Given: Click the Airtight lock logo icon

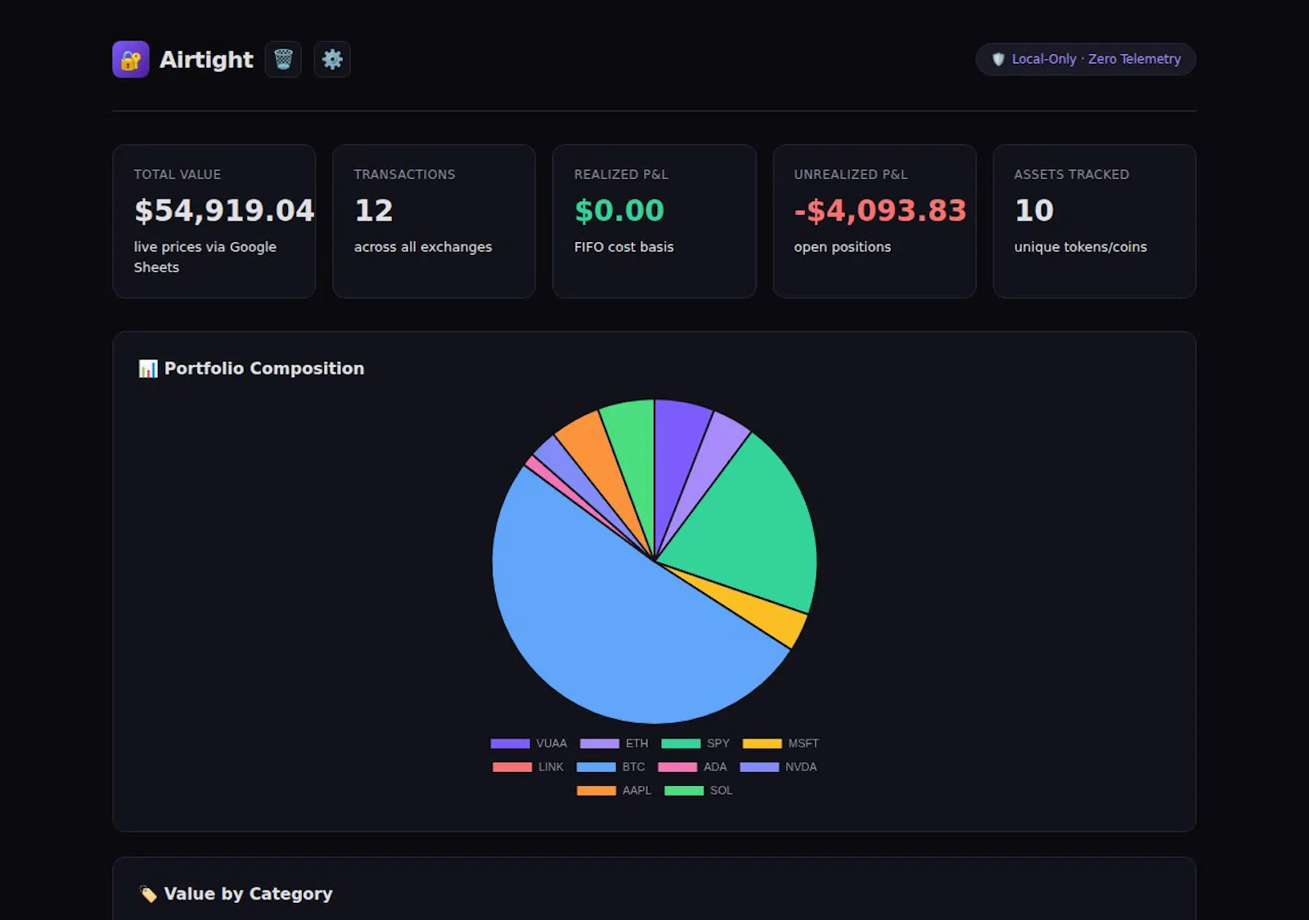Looking at the screenshot, I should tap(131, 60).
